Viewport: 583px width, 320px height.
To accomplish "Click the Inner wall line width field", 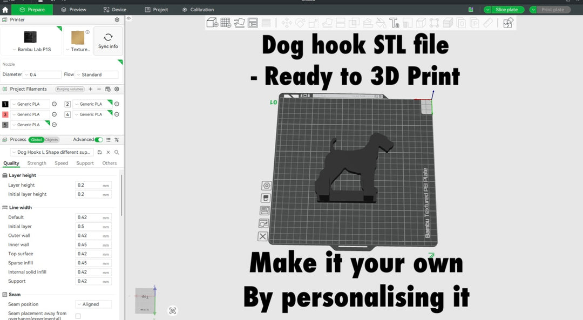I will pyautogui.click(x=93, y=244).
